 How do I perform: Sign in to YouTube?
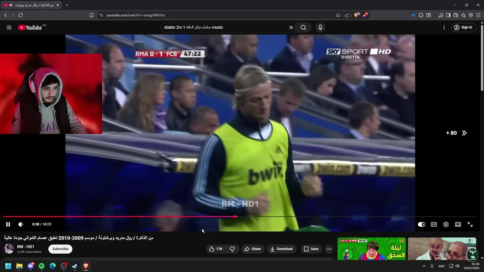[463, 27]
